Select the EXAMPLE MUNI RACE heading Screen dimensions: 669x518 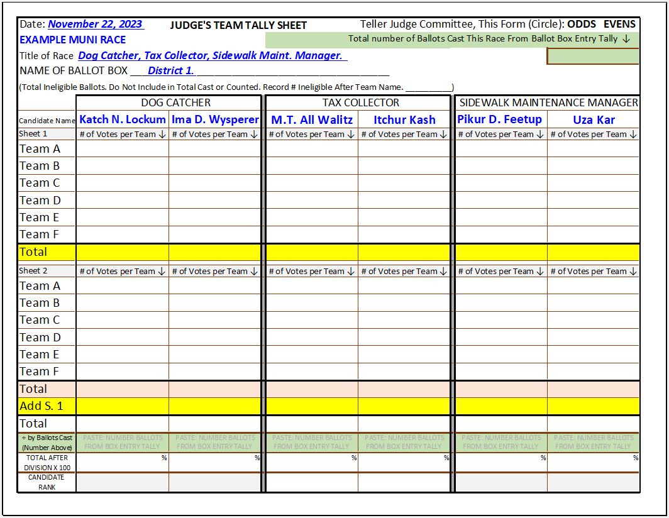72,40
